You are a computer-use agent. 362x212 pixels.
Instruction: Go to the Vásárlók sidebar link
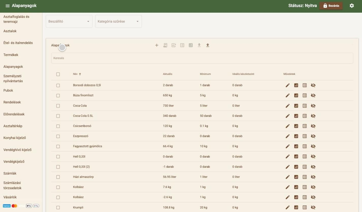point(10,197)
